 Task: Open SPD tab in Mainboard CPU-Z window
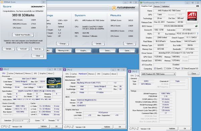(x=98, y=74)
